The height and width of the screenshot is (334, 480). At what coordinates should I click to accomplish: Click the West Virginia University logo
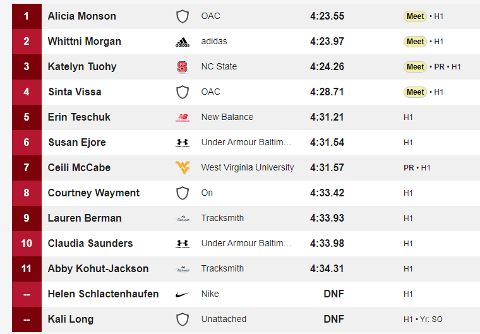point(183,168)
